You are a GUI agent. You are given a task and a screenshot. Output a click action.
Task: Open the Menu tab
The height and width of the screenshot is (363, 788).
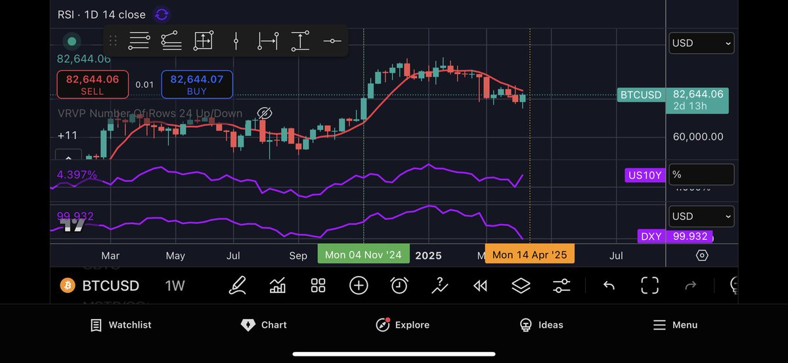click(675, 325)
